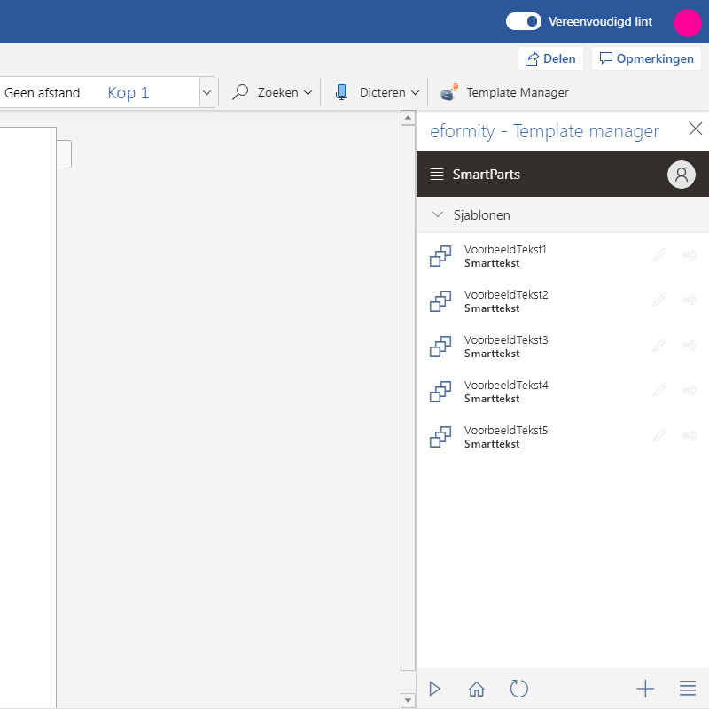Edit VoorbeeldTekst1 with pencil icon

(659, 254)
